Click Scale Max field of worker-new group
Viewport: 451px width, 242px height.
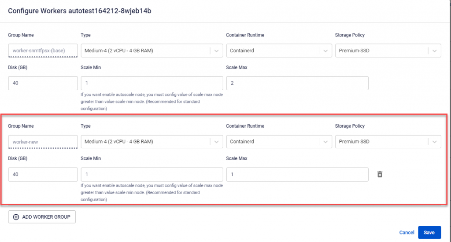(297, 174)
